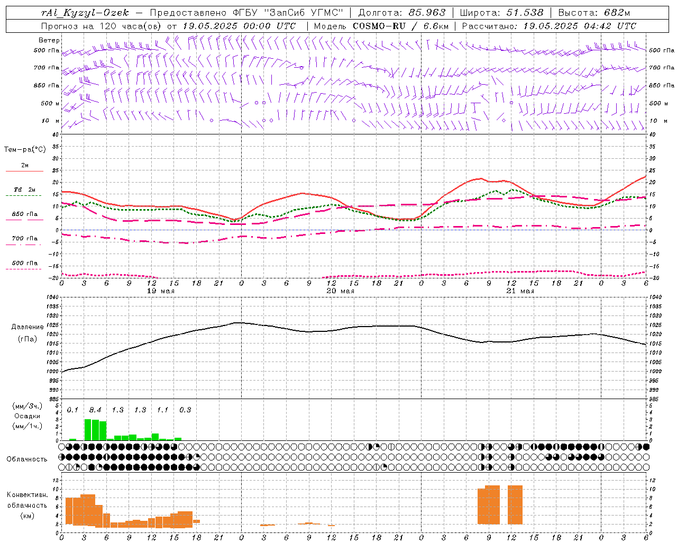The height and width of the screenshot is (542, 677).
Task: Click the "Рассчитано: 19.05.2025 04:42 UTC" text
Action: (x=549, y=26)
